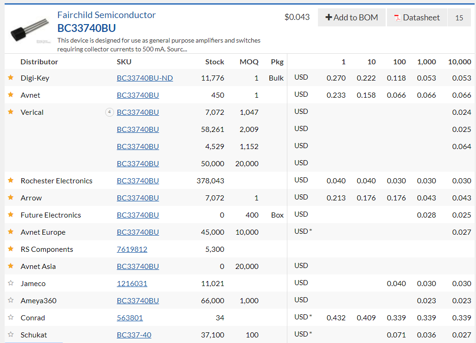Click the Verical 0.064 price
Screen dimensions: 476x343
coord(462,146)
